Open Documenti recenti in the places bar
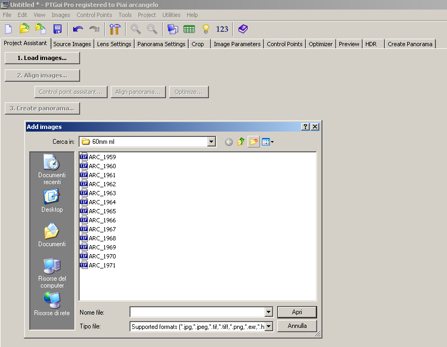 click(x=52, y=169)
